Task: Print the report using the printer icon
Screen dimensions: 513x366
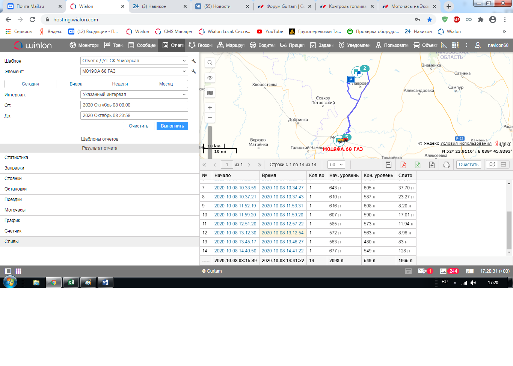Action: pos(447,165)
